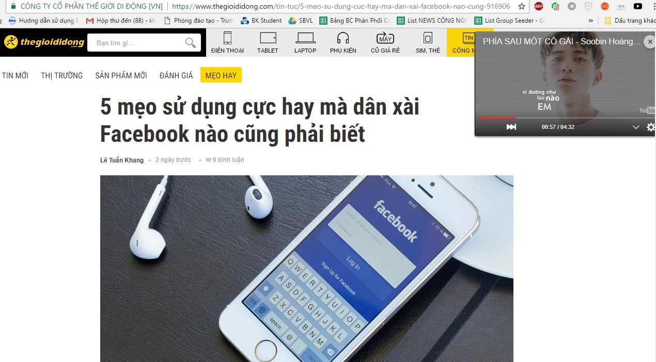Click the thegioididong logo

coord(44,42)
